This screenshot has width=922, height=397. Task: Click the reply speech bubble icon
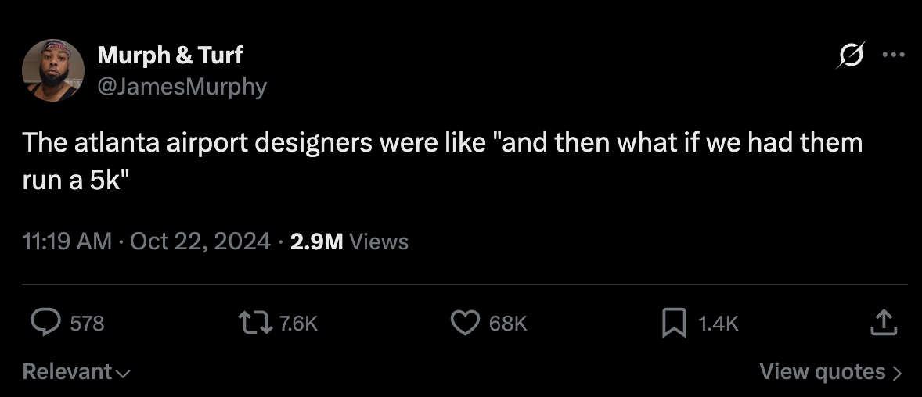pos(45,323)
